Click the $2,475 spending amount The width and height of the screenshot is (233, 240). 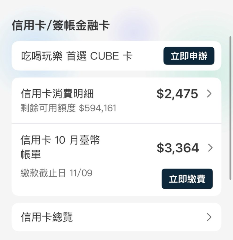coord(177,94)
